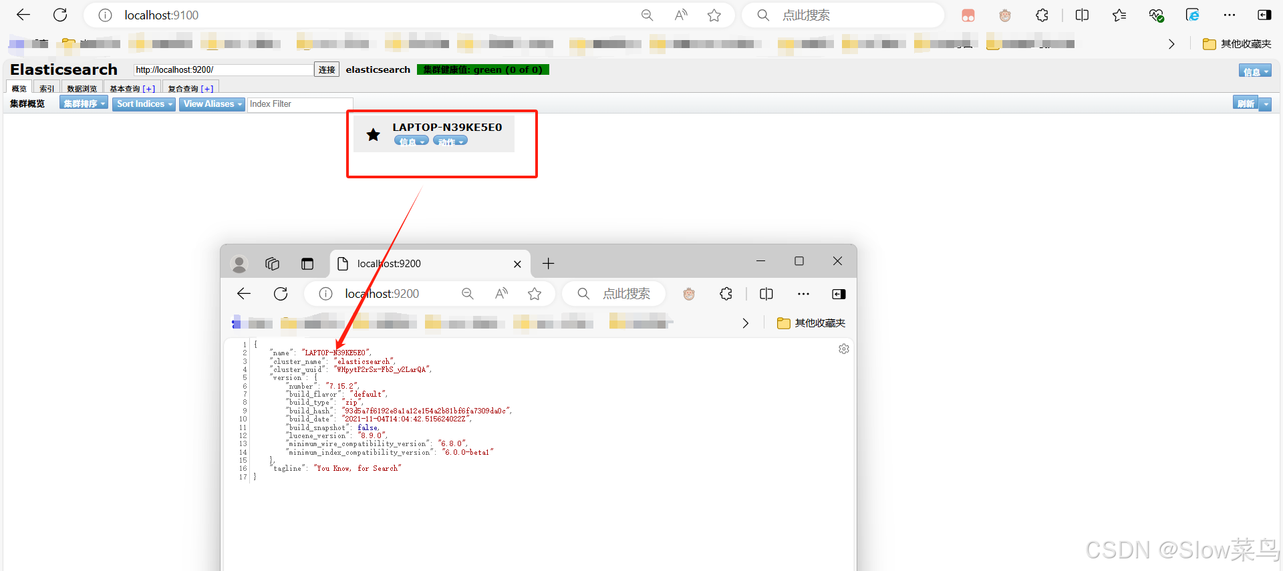Click the "cluster_name" value "elasticsearch" in JSON
Viewport: 1283px width, 571px height.
[x=364, y=361]
